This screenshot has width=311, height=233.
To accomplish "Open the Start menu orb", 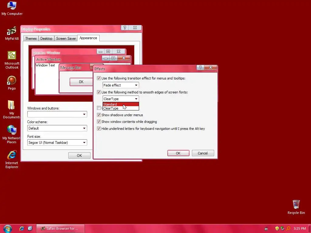I will click(8, 229).
